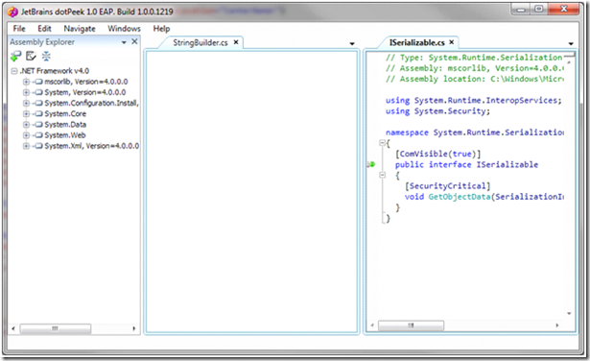Screen dimensions: 590x361
Task: Click the green gutter marker beside ISerializable
Action: pos(371,164)
